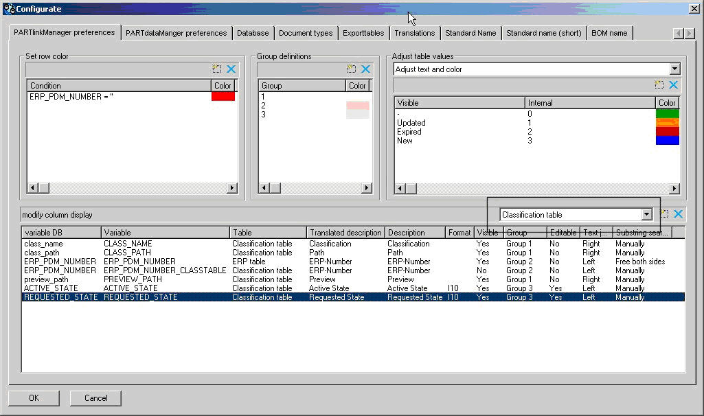Click blue color swatch for New

point(668,141)
